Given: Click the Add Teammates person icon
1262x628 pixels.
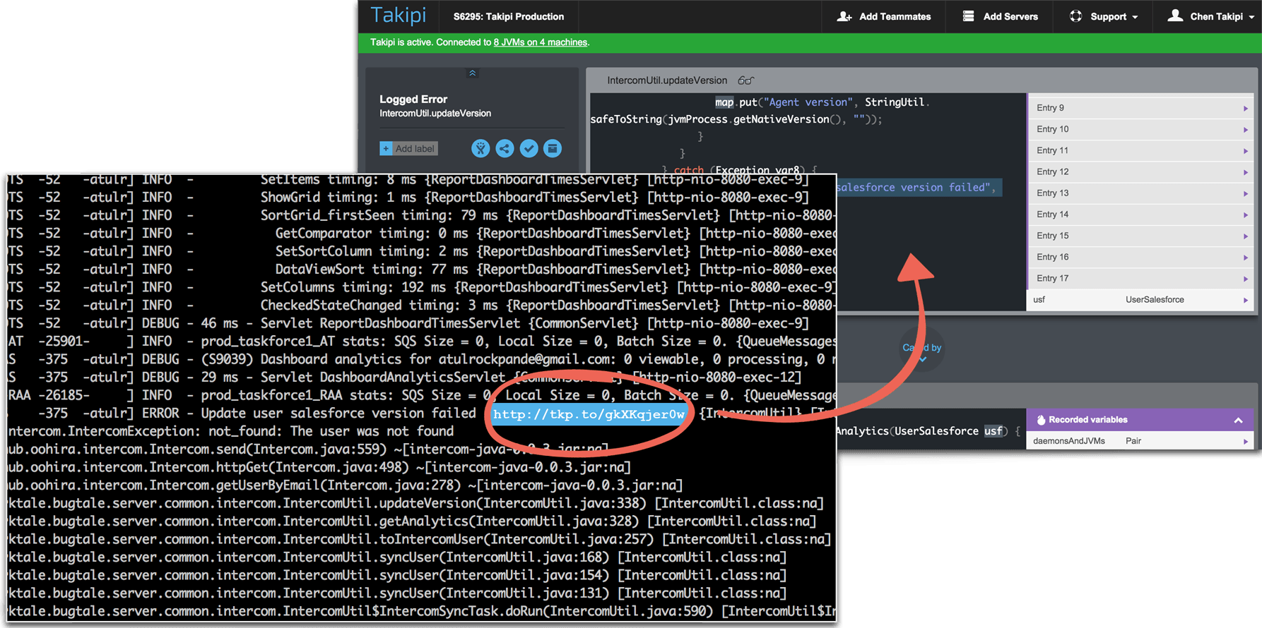Looking at the screenshot, I should 844,16.
